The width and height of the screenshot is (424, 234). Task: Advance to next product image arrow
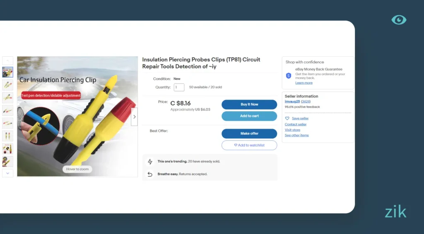coord(134,117)
